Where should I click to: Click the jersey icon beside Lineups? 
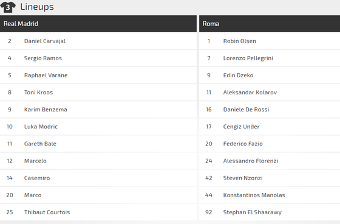point(8,7)
